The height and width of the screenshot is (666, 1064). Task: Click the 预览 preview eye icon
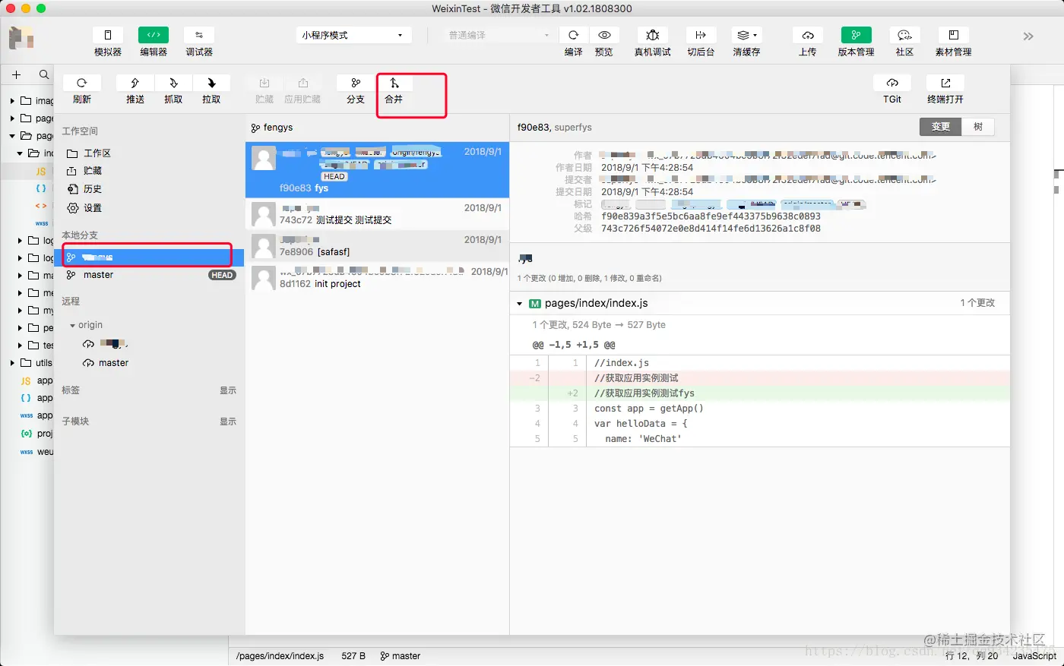pyautogui.click(x=604, y=35)
